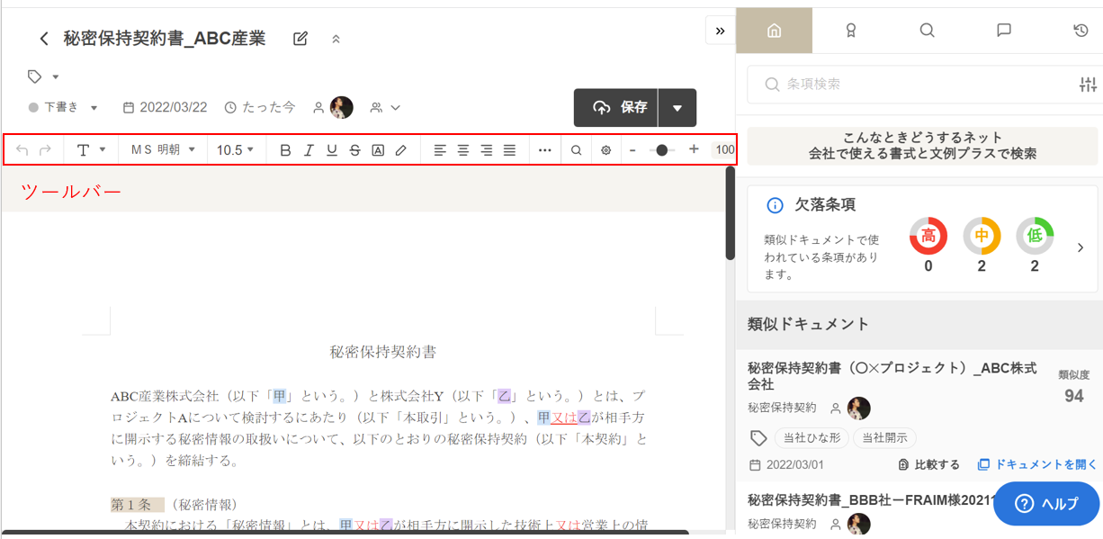Switch to the history tab

[1081, 31]
